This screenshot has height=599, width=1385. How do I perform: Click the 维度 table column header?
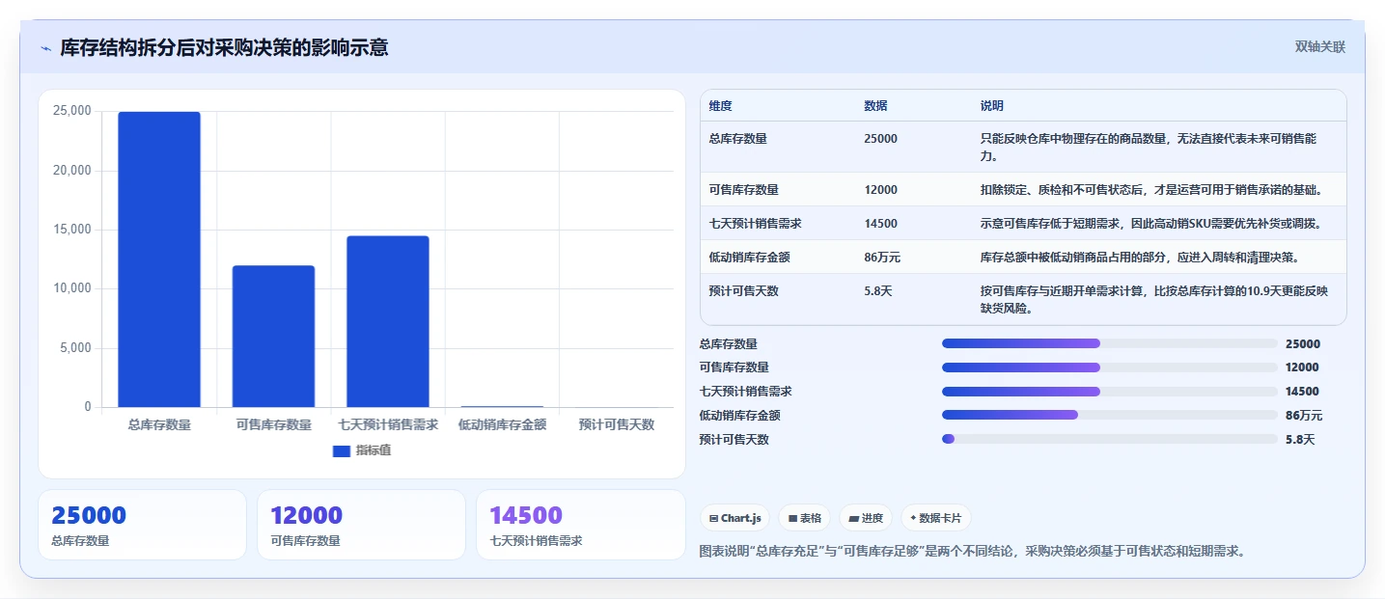click(x=720, y=106)
